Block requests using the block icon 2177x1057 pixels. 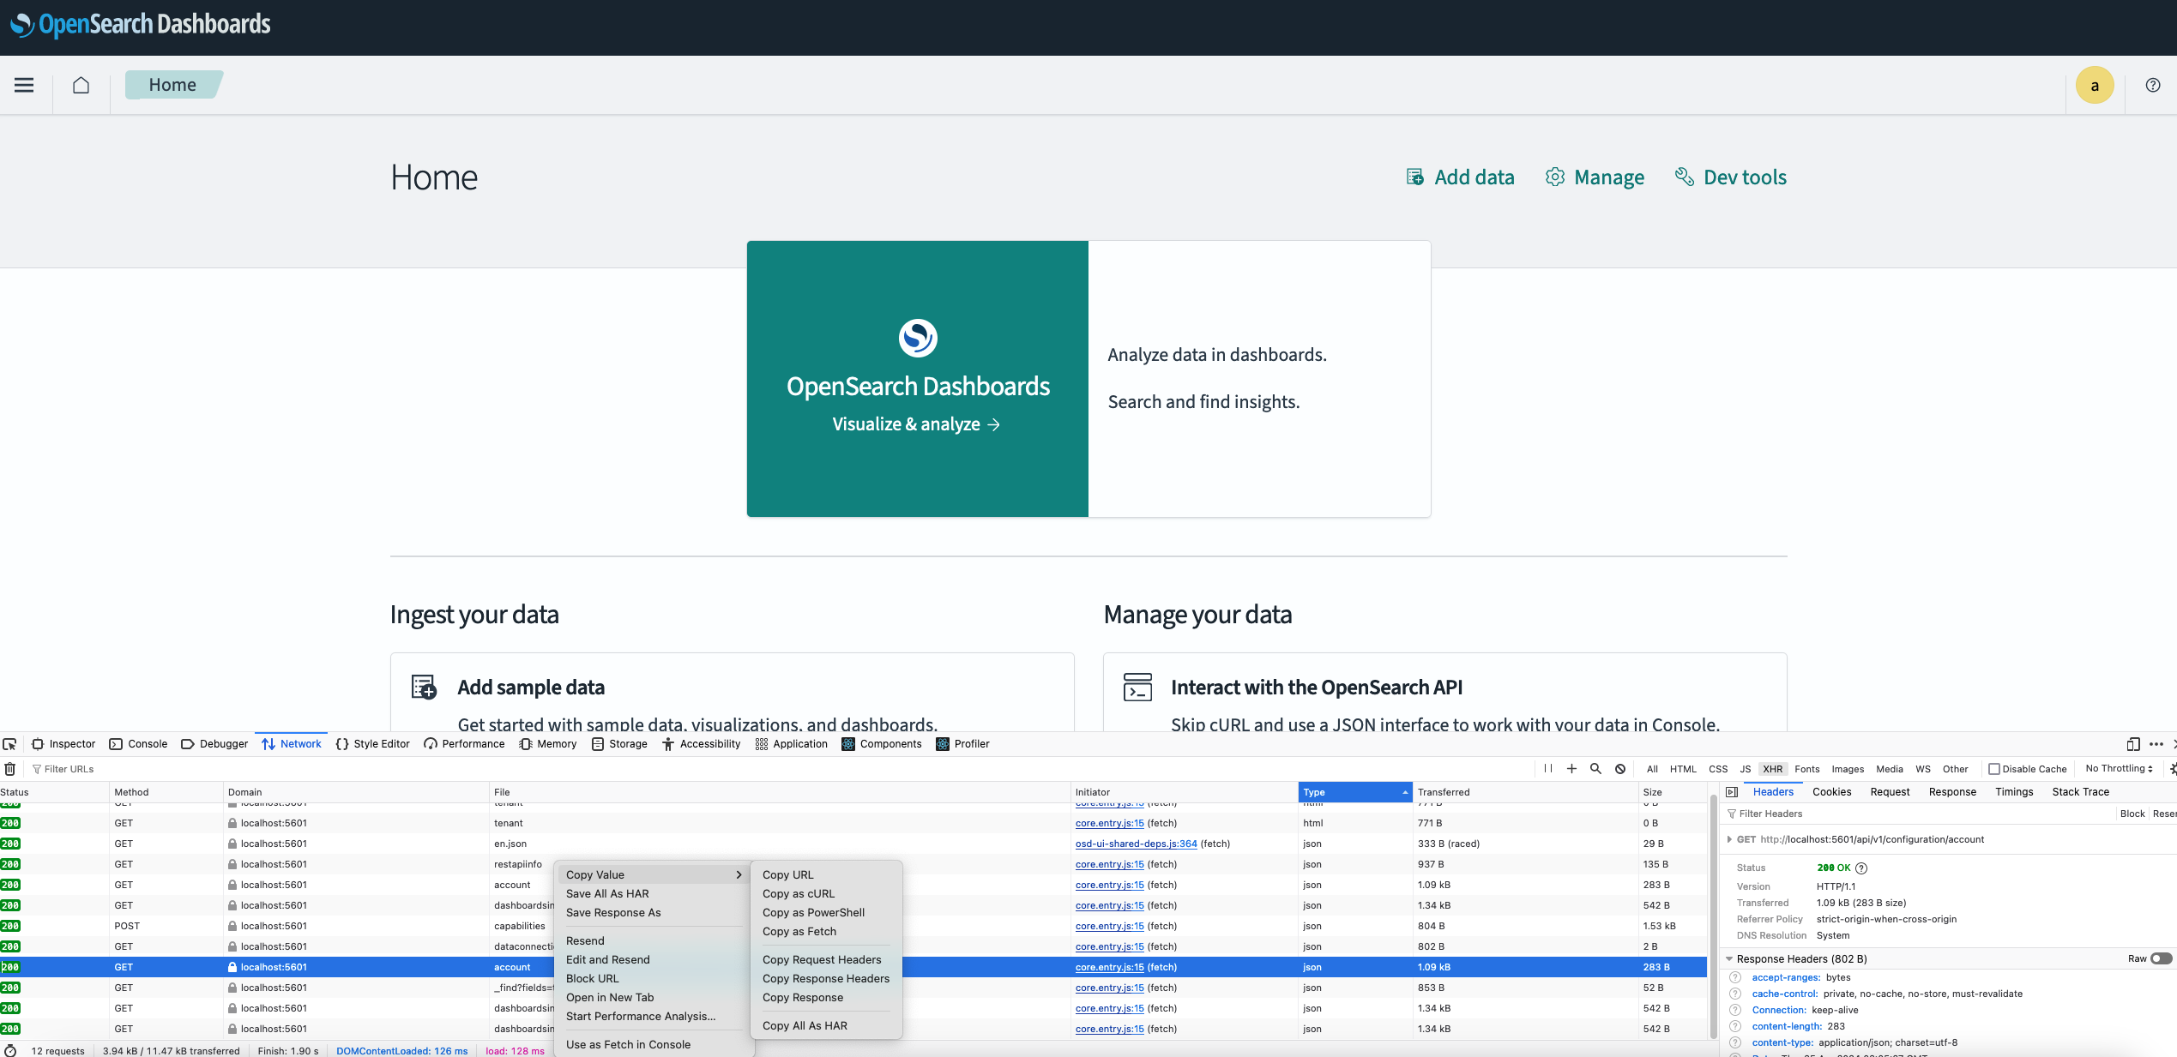1619,769
